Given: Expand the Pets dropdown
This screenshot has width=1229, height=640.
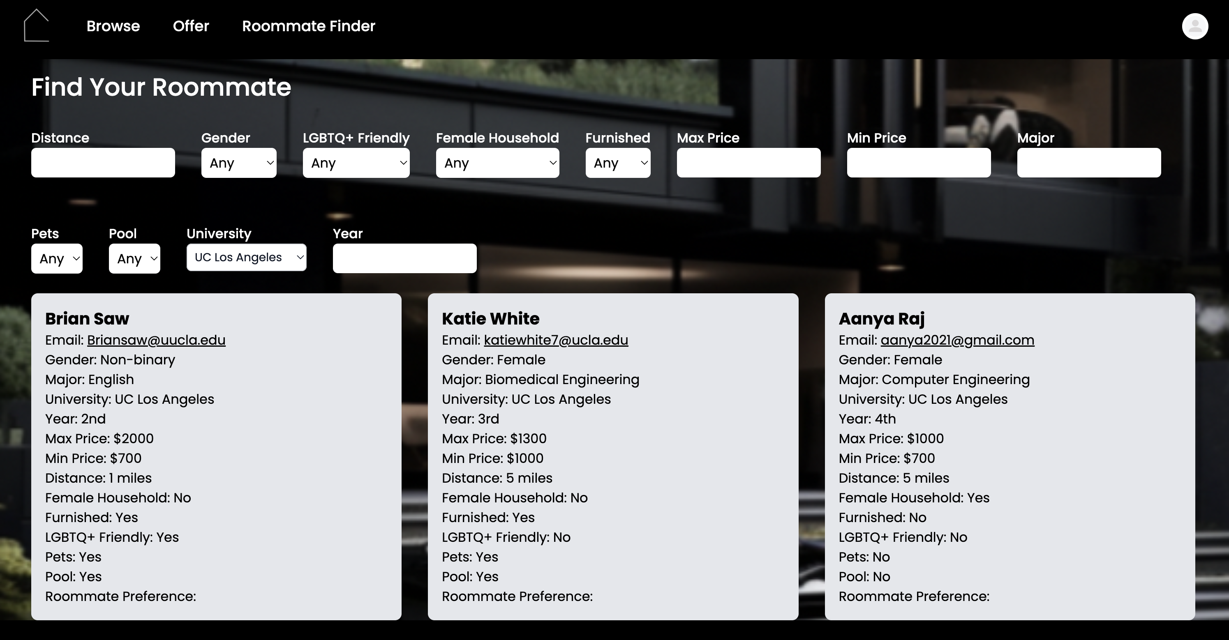Looking at the screenshot, I should click(57, 258).
